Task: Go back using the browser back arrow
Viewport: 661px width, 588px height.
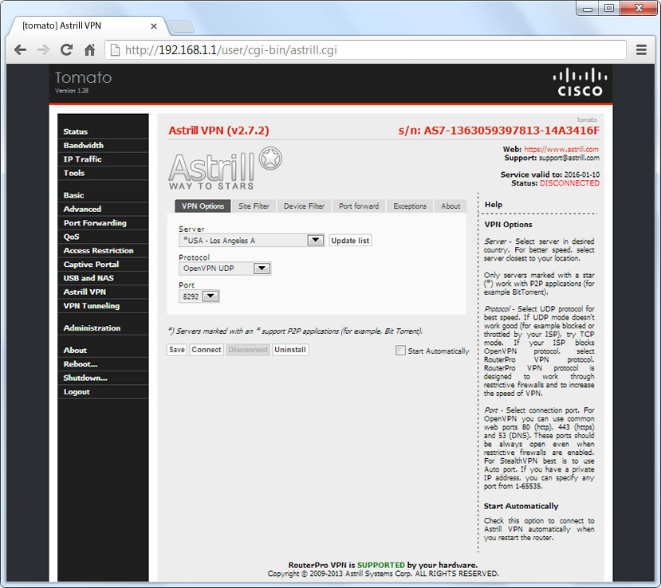Action: (x=20, y=50)
